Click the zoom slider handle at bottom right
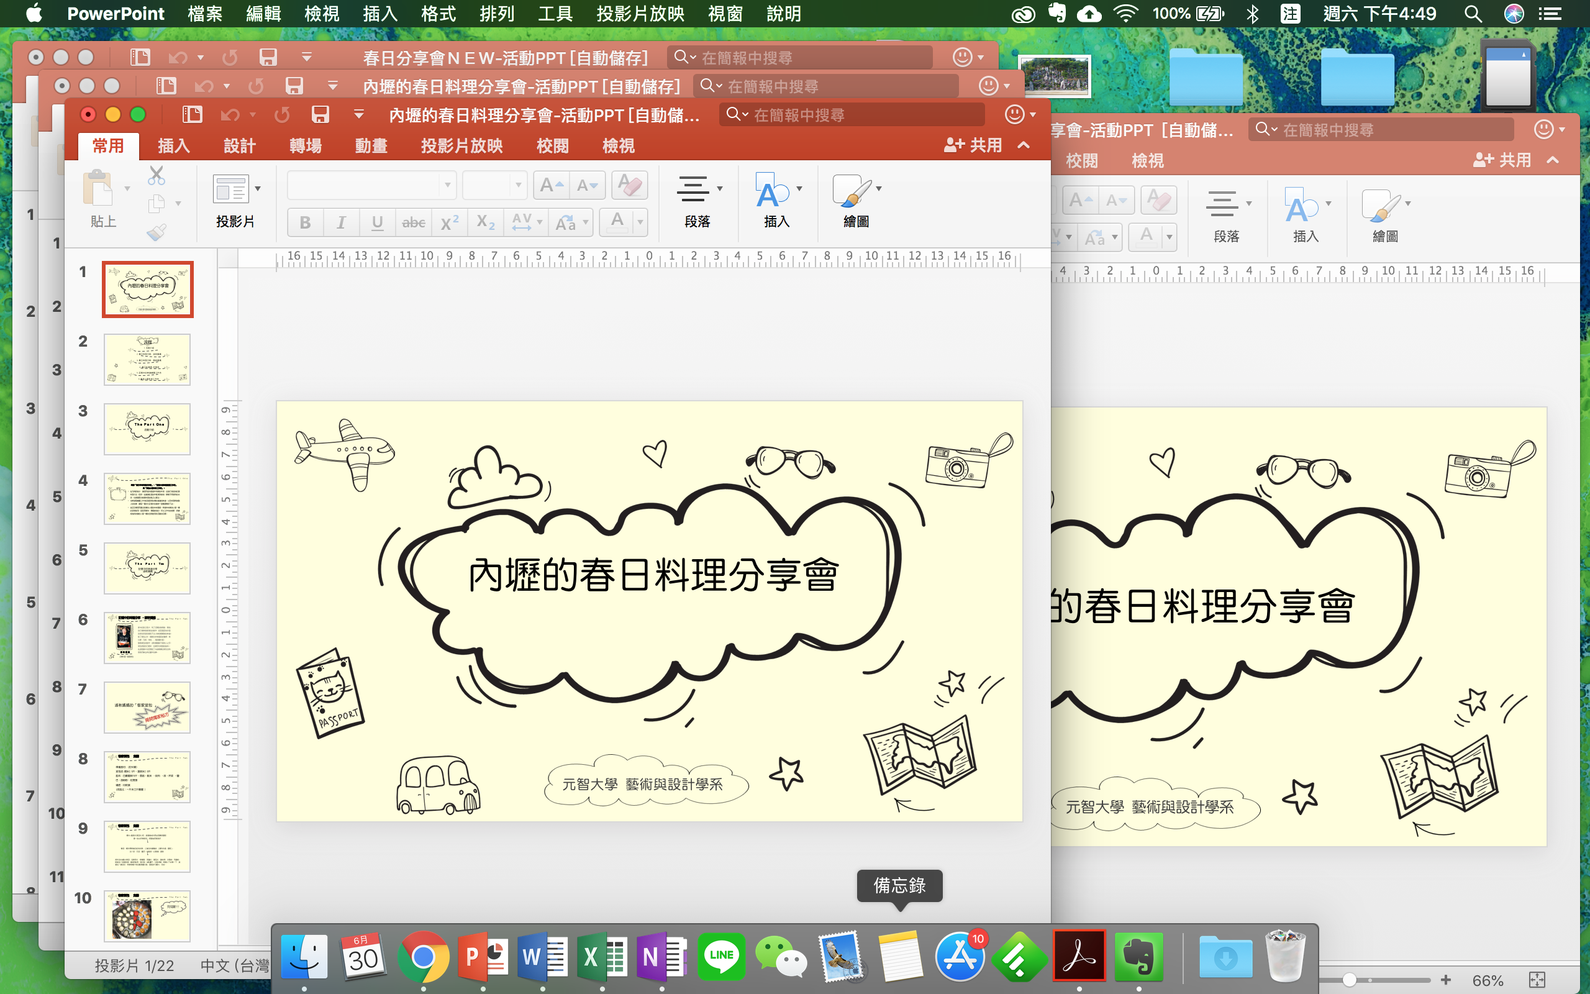Screen dimensions: 1590x994 1349,980
